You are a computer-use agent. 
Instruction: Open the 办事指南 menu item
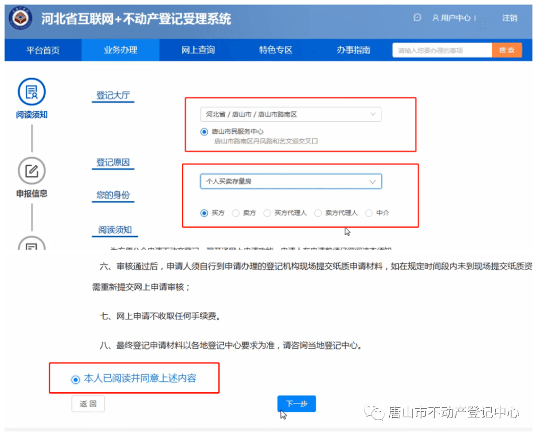353,50
